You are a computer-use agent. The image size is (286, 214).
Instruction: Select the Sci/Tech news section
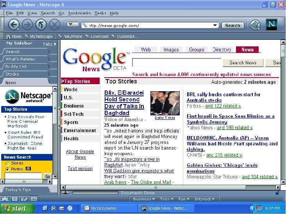[80, 114]
